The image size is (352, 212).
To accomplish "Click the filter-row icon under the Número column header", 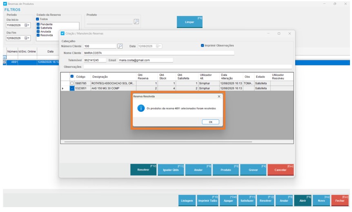I will click(4, 57).
